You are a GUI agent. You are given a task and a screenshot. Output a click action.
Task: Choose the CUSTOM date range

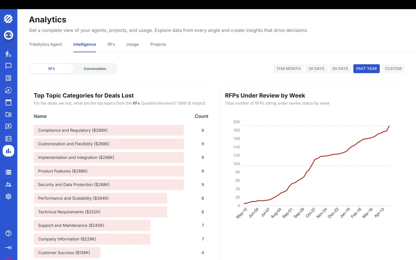pyautogui.click(x=393, y=68)
